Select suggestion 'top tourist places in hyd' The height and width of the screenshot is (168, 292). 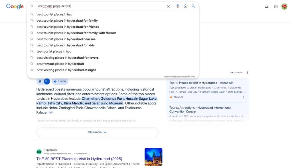click(x=113, y=51)
